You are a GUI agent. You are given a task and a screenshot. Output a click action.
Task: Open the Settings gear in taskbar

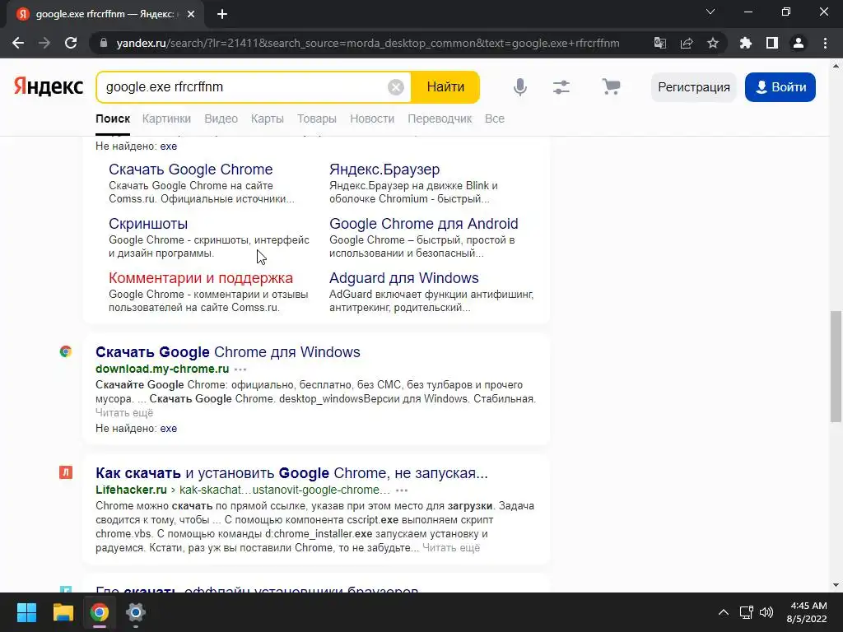coord(136,612)
